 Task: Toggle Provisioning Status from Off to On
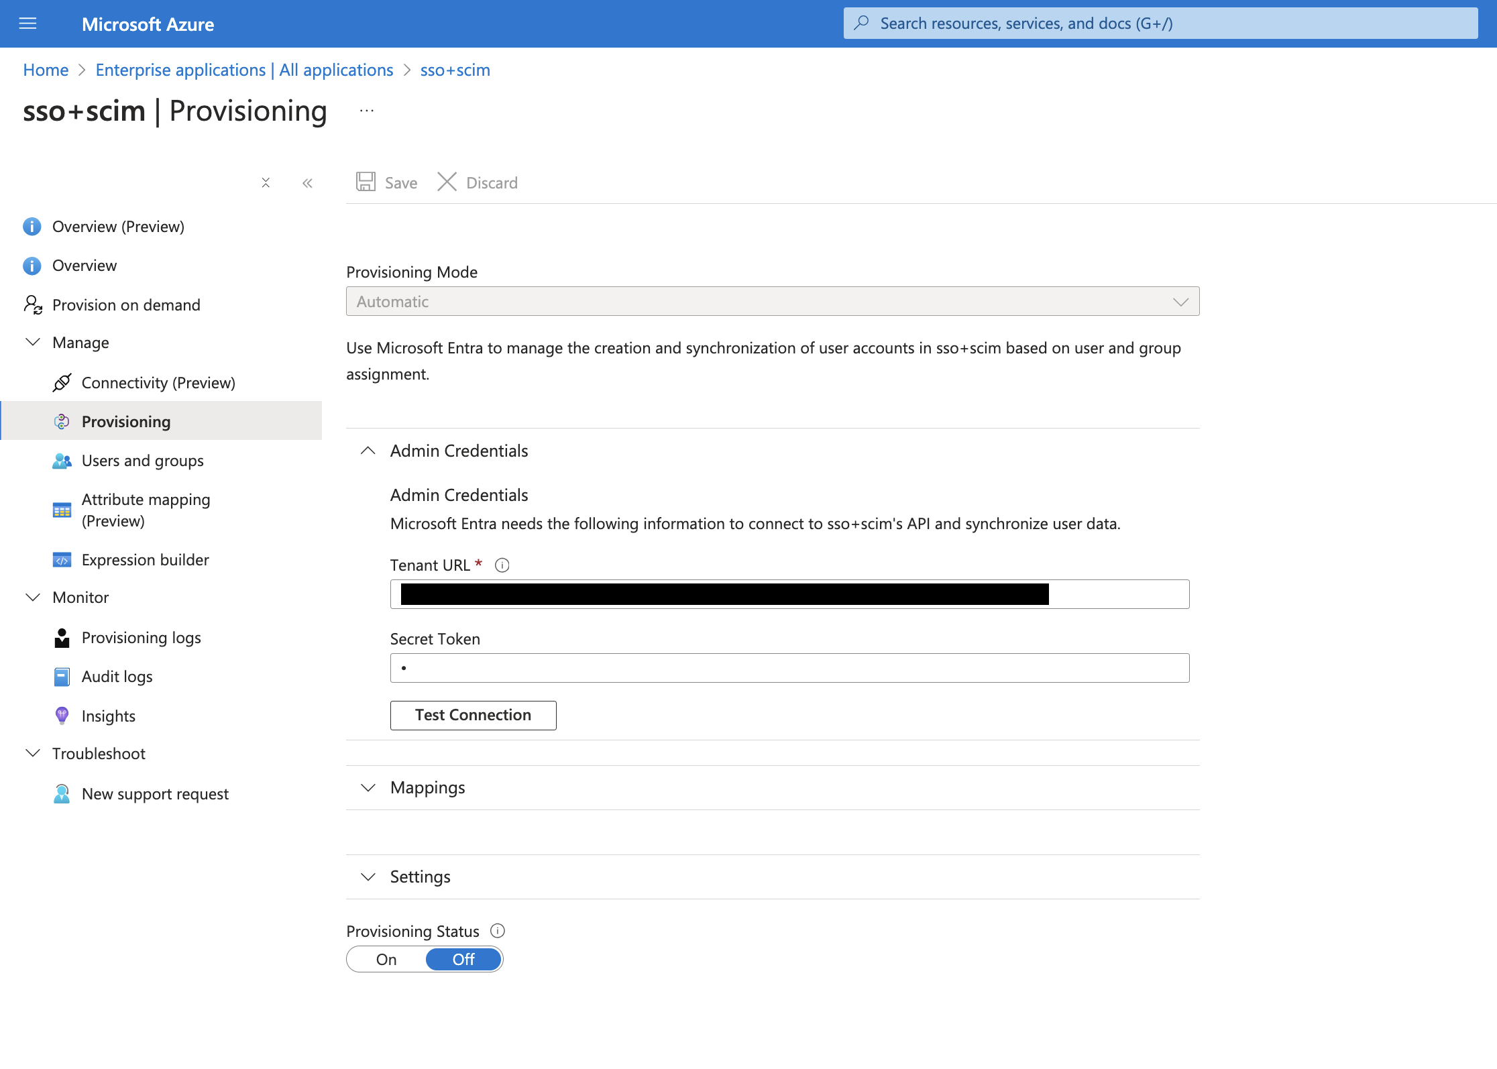(x=385, y=958)
